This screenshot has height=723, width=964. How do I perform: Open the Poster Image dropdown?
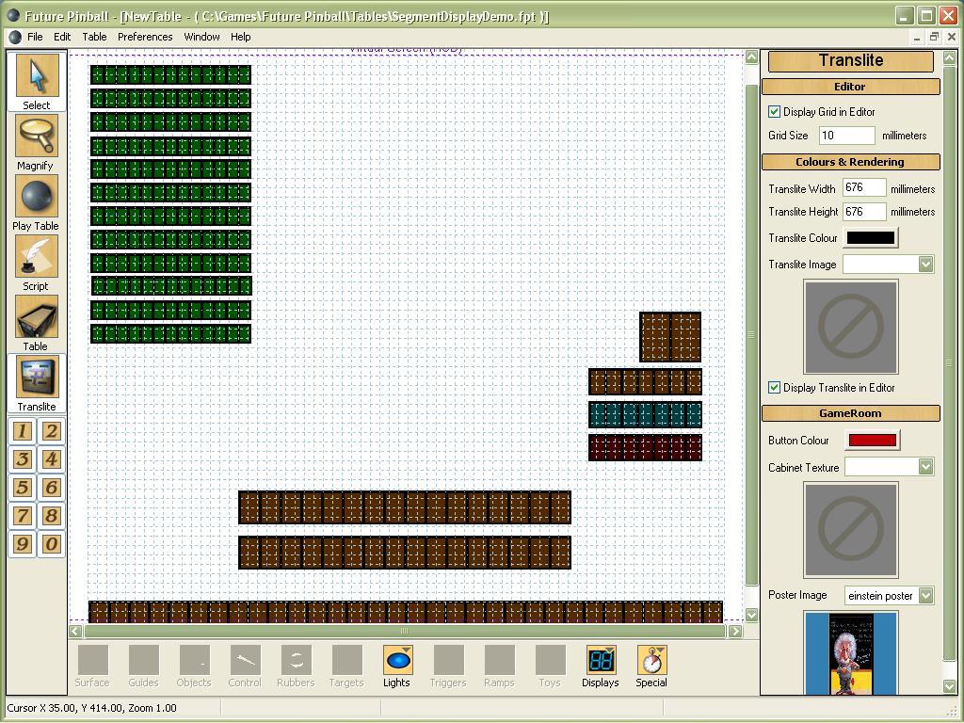[x=926, y=595]
